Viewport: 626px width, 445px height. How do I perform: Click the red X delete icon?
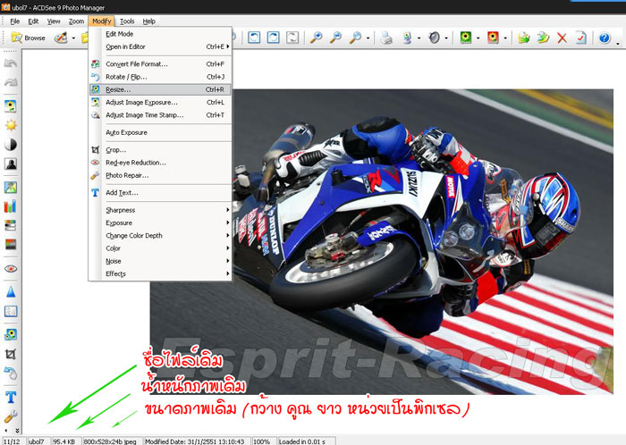coord(562,38)
